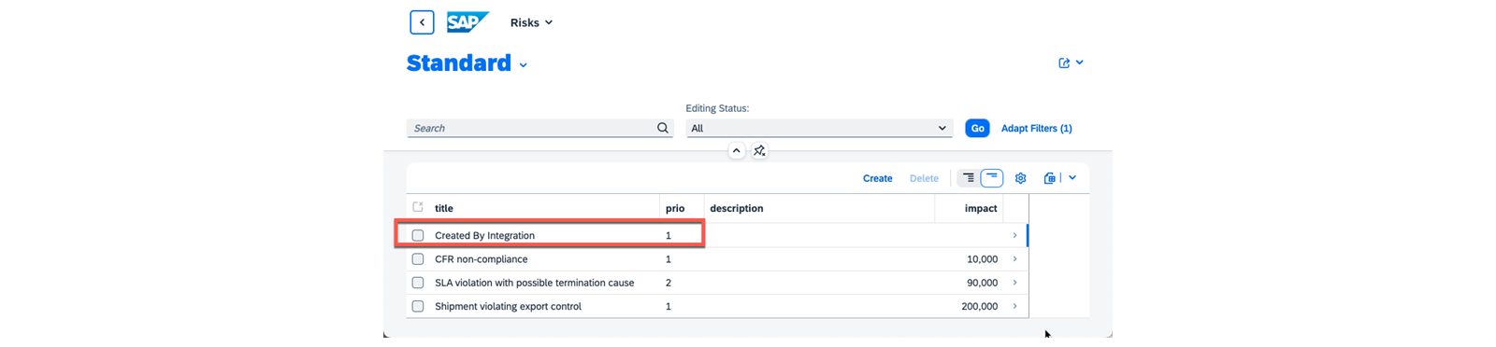The width and height of the screenshot is (1496, 347).
Task: Click the description column header
Action: (737, 208)
